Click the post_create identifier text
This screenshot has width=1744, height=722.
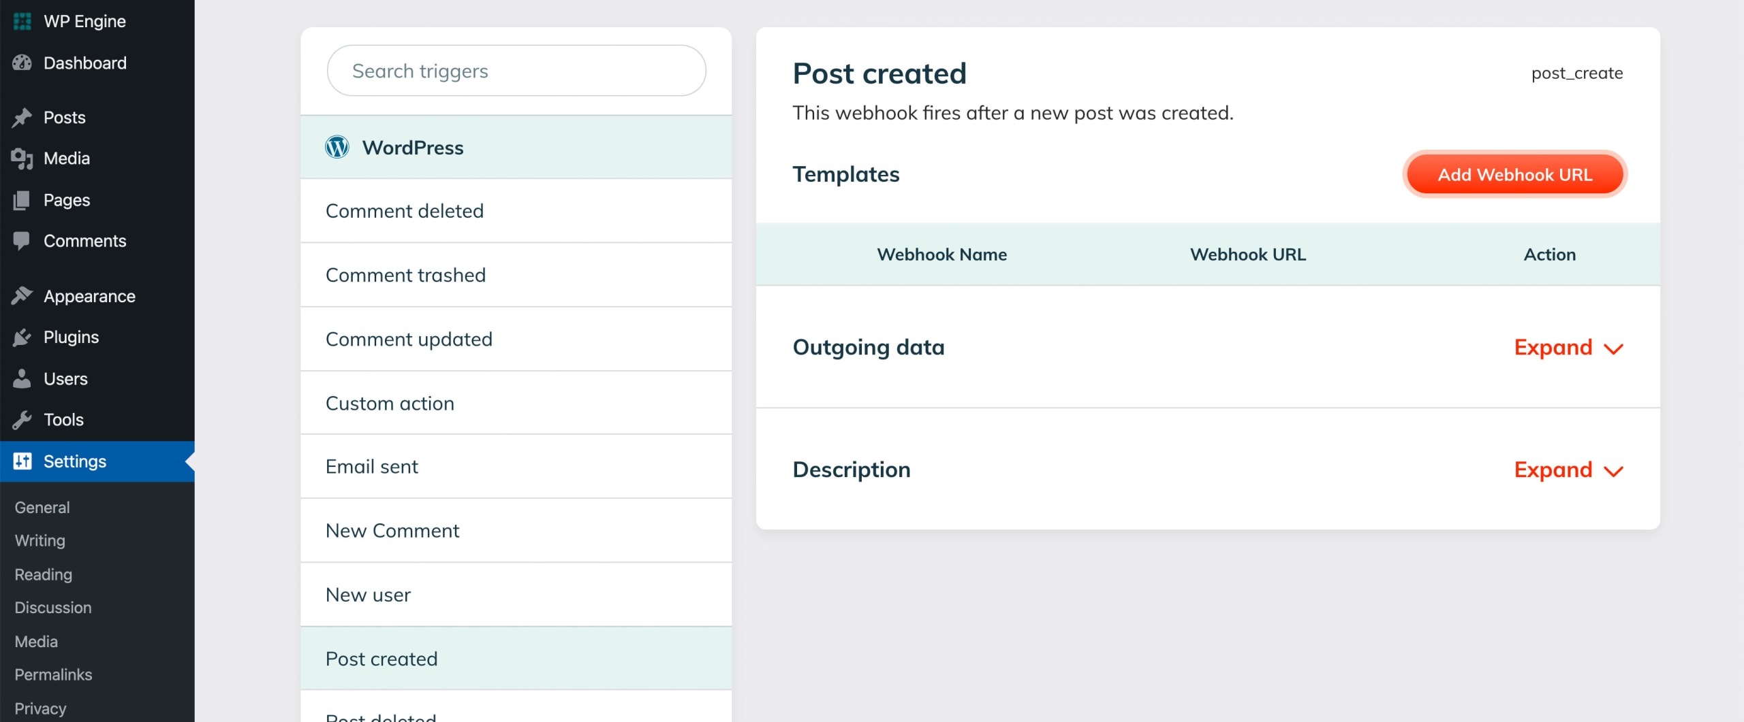pyautogui.click(x=1577, y=73)
